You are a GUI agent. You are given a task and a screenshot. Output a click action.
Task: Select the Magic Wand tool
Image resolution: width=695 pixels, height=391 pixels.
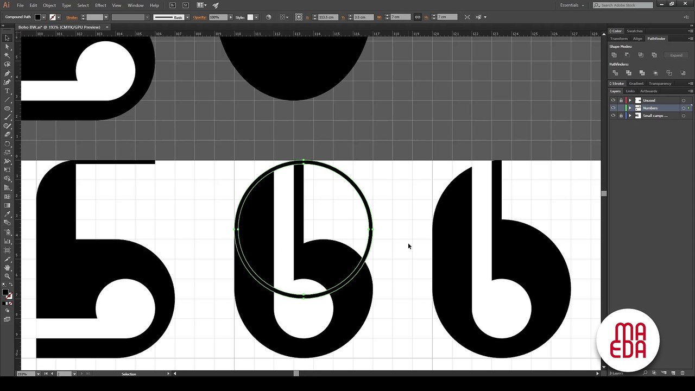click(7, 55)
